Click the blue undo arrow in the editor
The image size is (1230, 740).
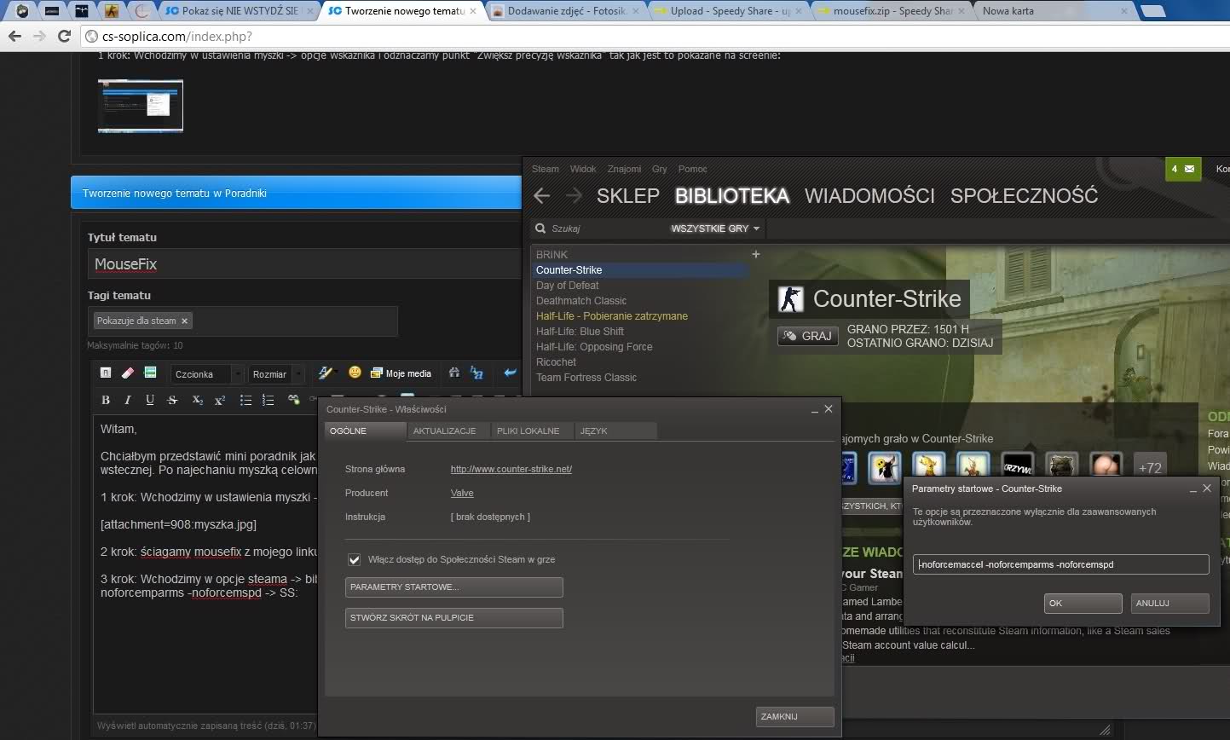510,373
